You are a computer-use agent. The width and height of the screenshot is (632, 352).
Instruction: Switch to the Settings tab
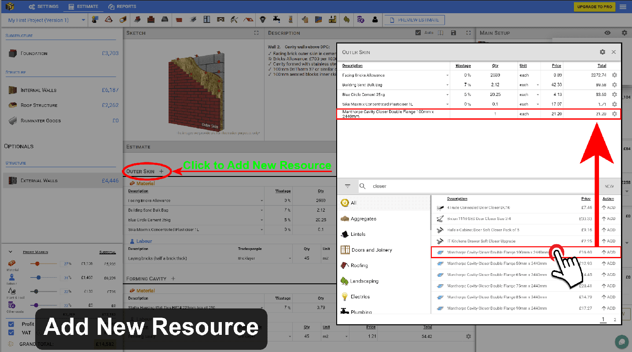(43, 7)
